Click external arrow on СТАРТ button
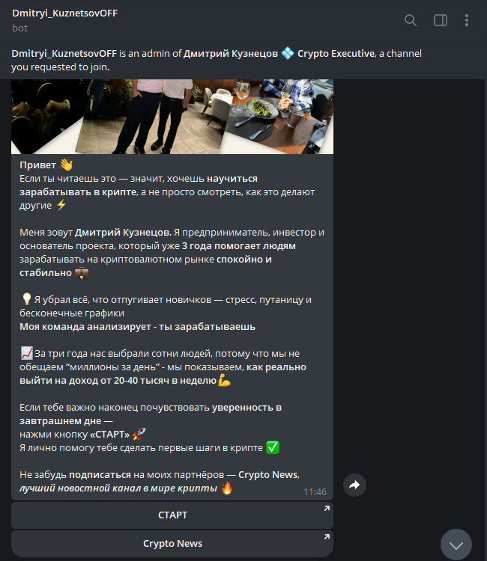The width and height of the screenshot is (487, 561). click(x=327, y=509)
